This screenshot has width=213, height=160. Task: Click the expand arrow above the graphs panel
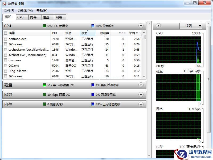(158, 26)
